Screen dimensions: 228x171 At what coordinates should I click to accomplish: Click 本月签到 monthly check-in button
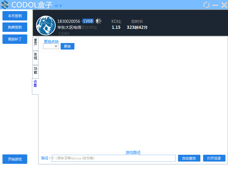tap(15, 16)
